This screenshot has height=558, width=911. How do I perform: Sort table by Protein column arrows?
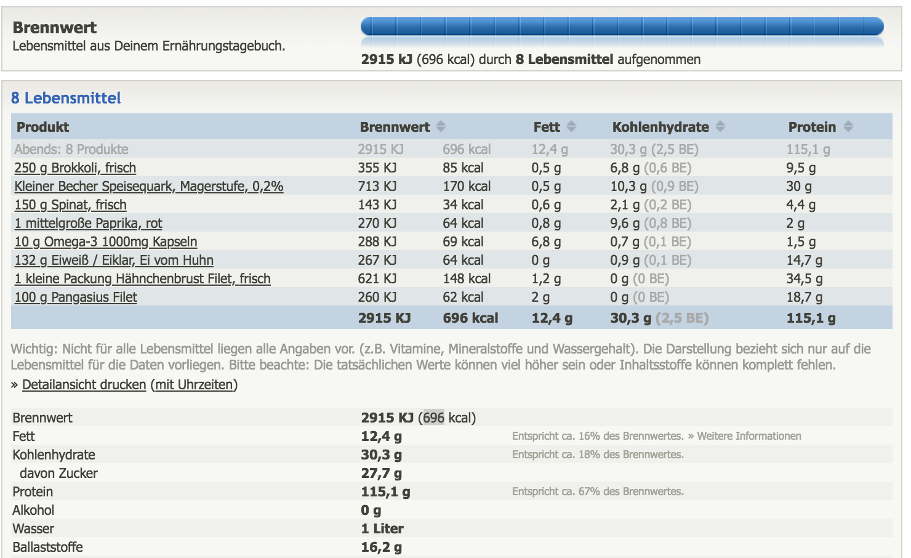pyautogui.click(x=848, y=126)
